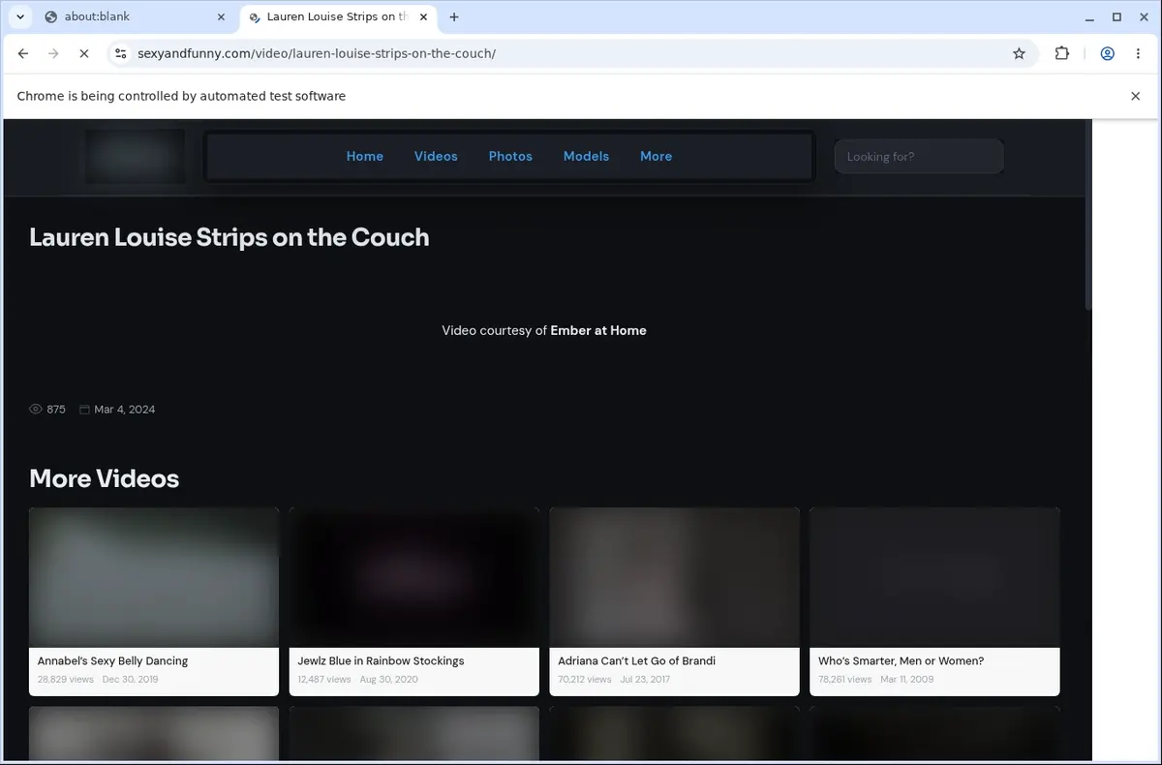Click the address bar URL
The image size is (1162, 765).
click(317, 54)
